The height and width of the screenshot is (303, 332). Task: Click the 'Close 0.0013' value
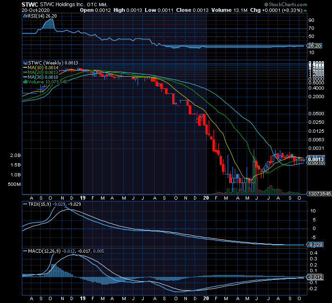pyautogui.click(x=192, y=10)
